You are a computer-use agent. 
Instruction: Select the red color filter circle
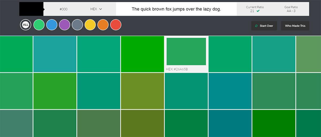tap(116, 25)
